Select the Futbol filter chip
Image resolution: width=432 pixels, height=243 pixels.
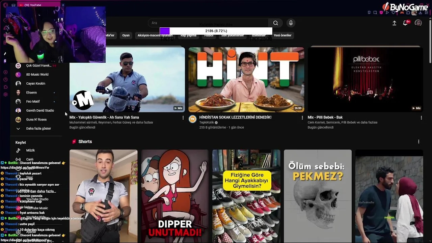point(209,35)
